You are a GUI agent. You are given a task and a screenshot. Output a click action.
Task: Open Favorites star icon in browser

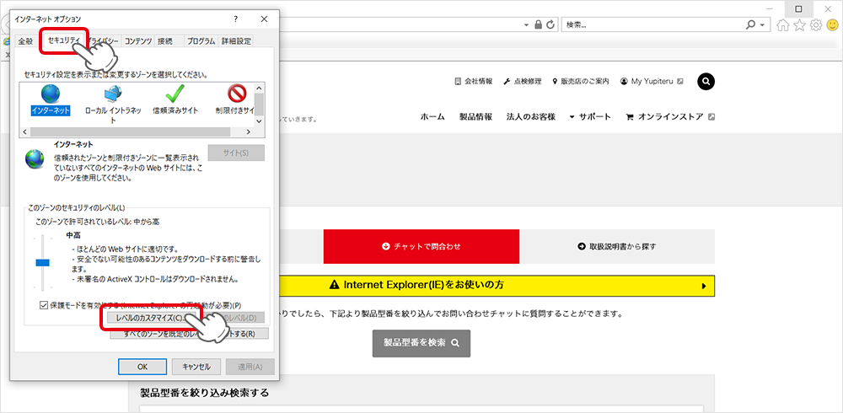799,24
